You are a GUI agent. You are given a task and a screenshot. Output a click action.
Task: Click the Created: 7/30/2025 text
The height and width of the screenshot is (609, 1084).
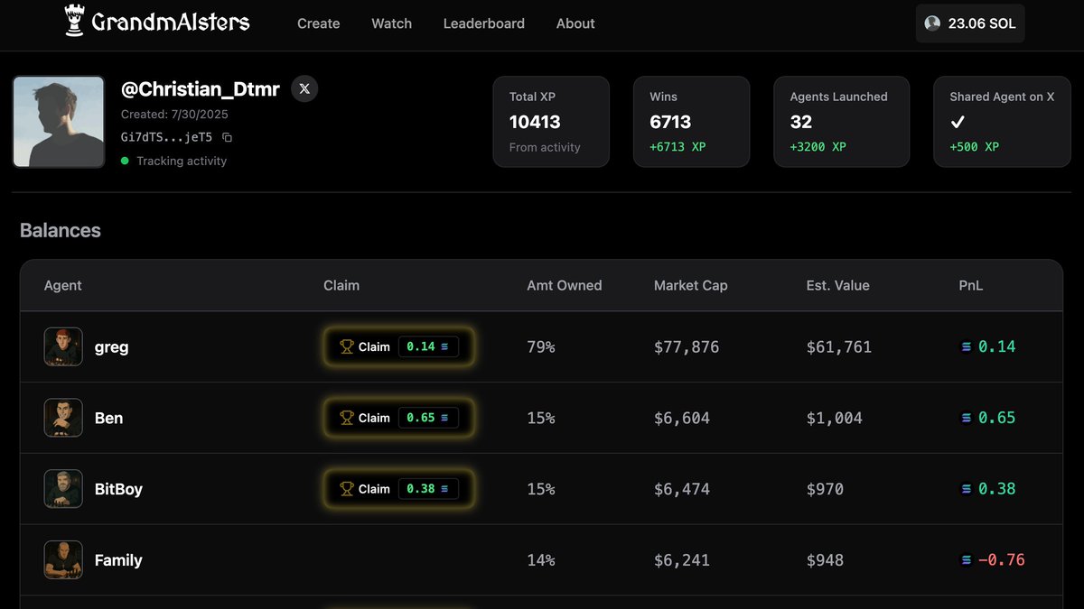(x=174, y=115)
